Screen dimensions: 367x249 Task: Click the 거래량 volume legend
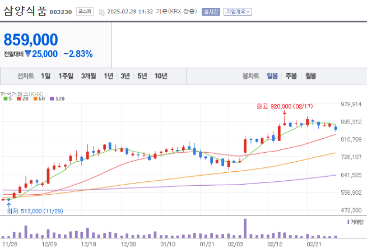coord(355,222)
